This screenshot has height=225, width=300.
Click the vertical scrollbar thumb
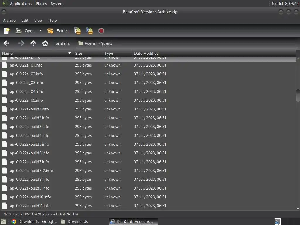point(298,96)
